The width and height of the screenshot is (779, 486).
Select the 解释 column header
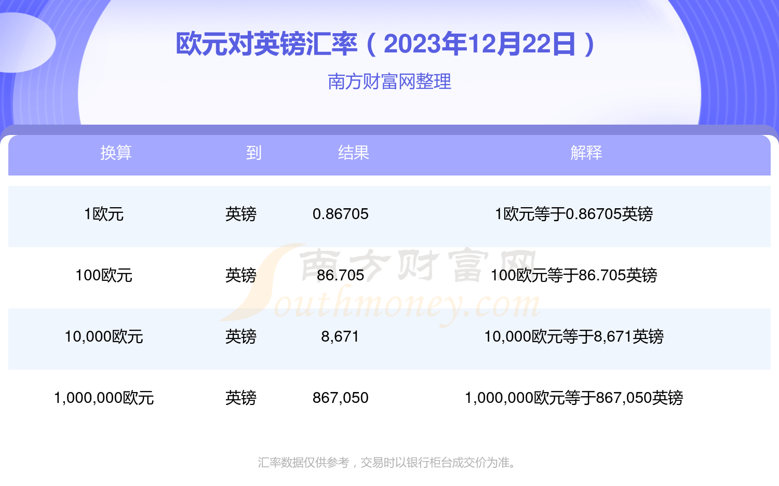pyautogui.click(x=586, y=153)
